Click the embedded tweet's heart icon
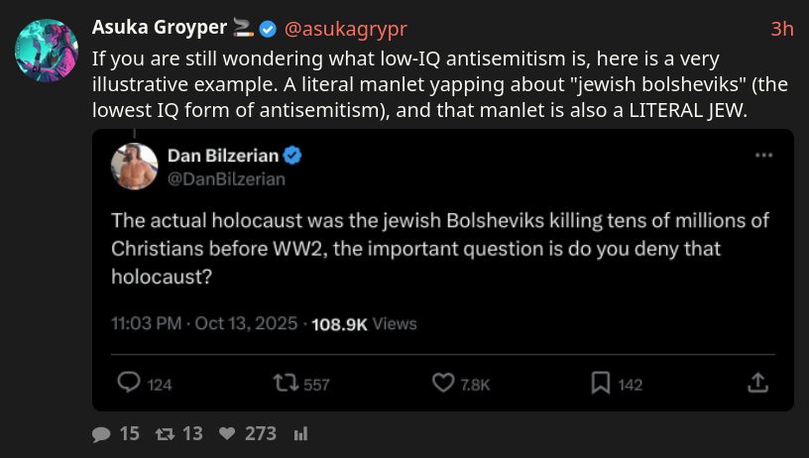 tap(443, 383)
